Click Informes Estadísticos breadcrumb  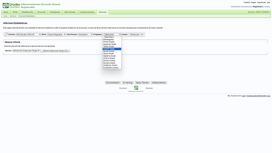pos(27,16)
